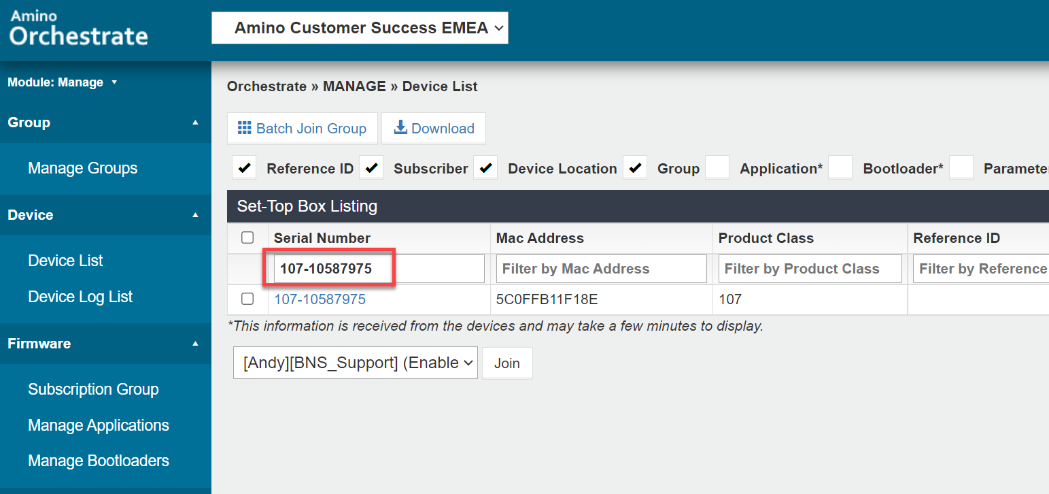Collapse the Firmware sidebar section

[105, 344]
